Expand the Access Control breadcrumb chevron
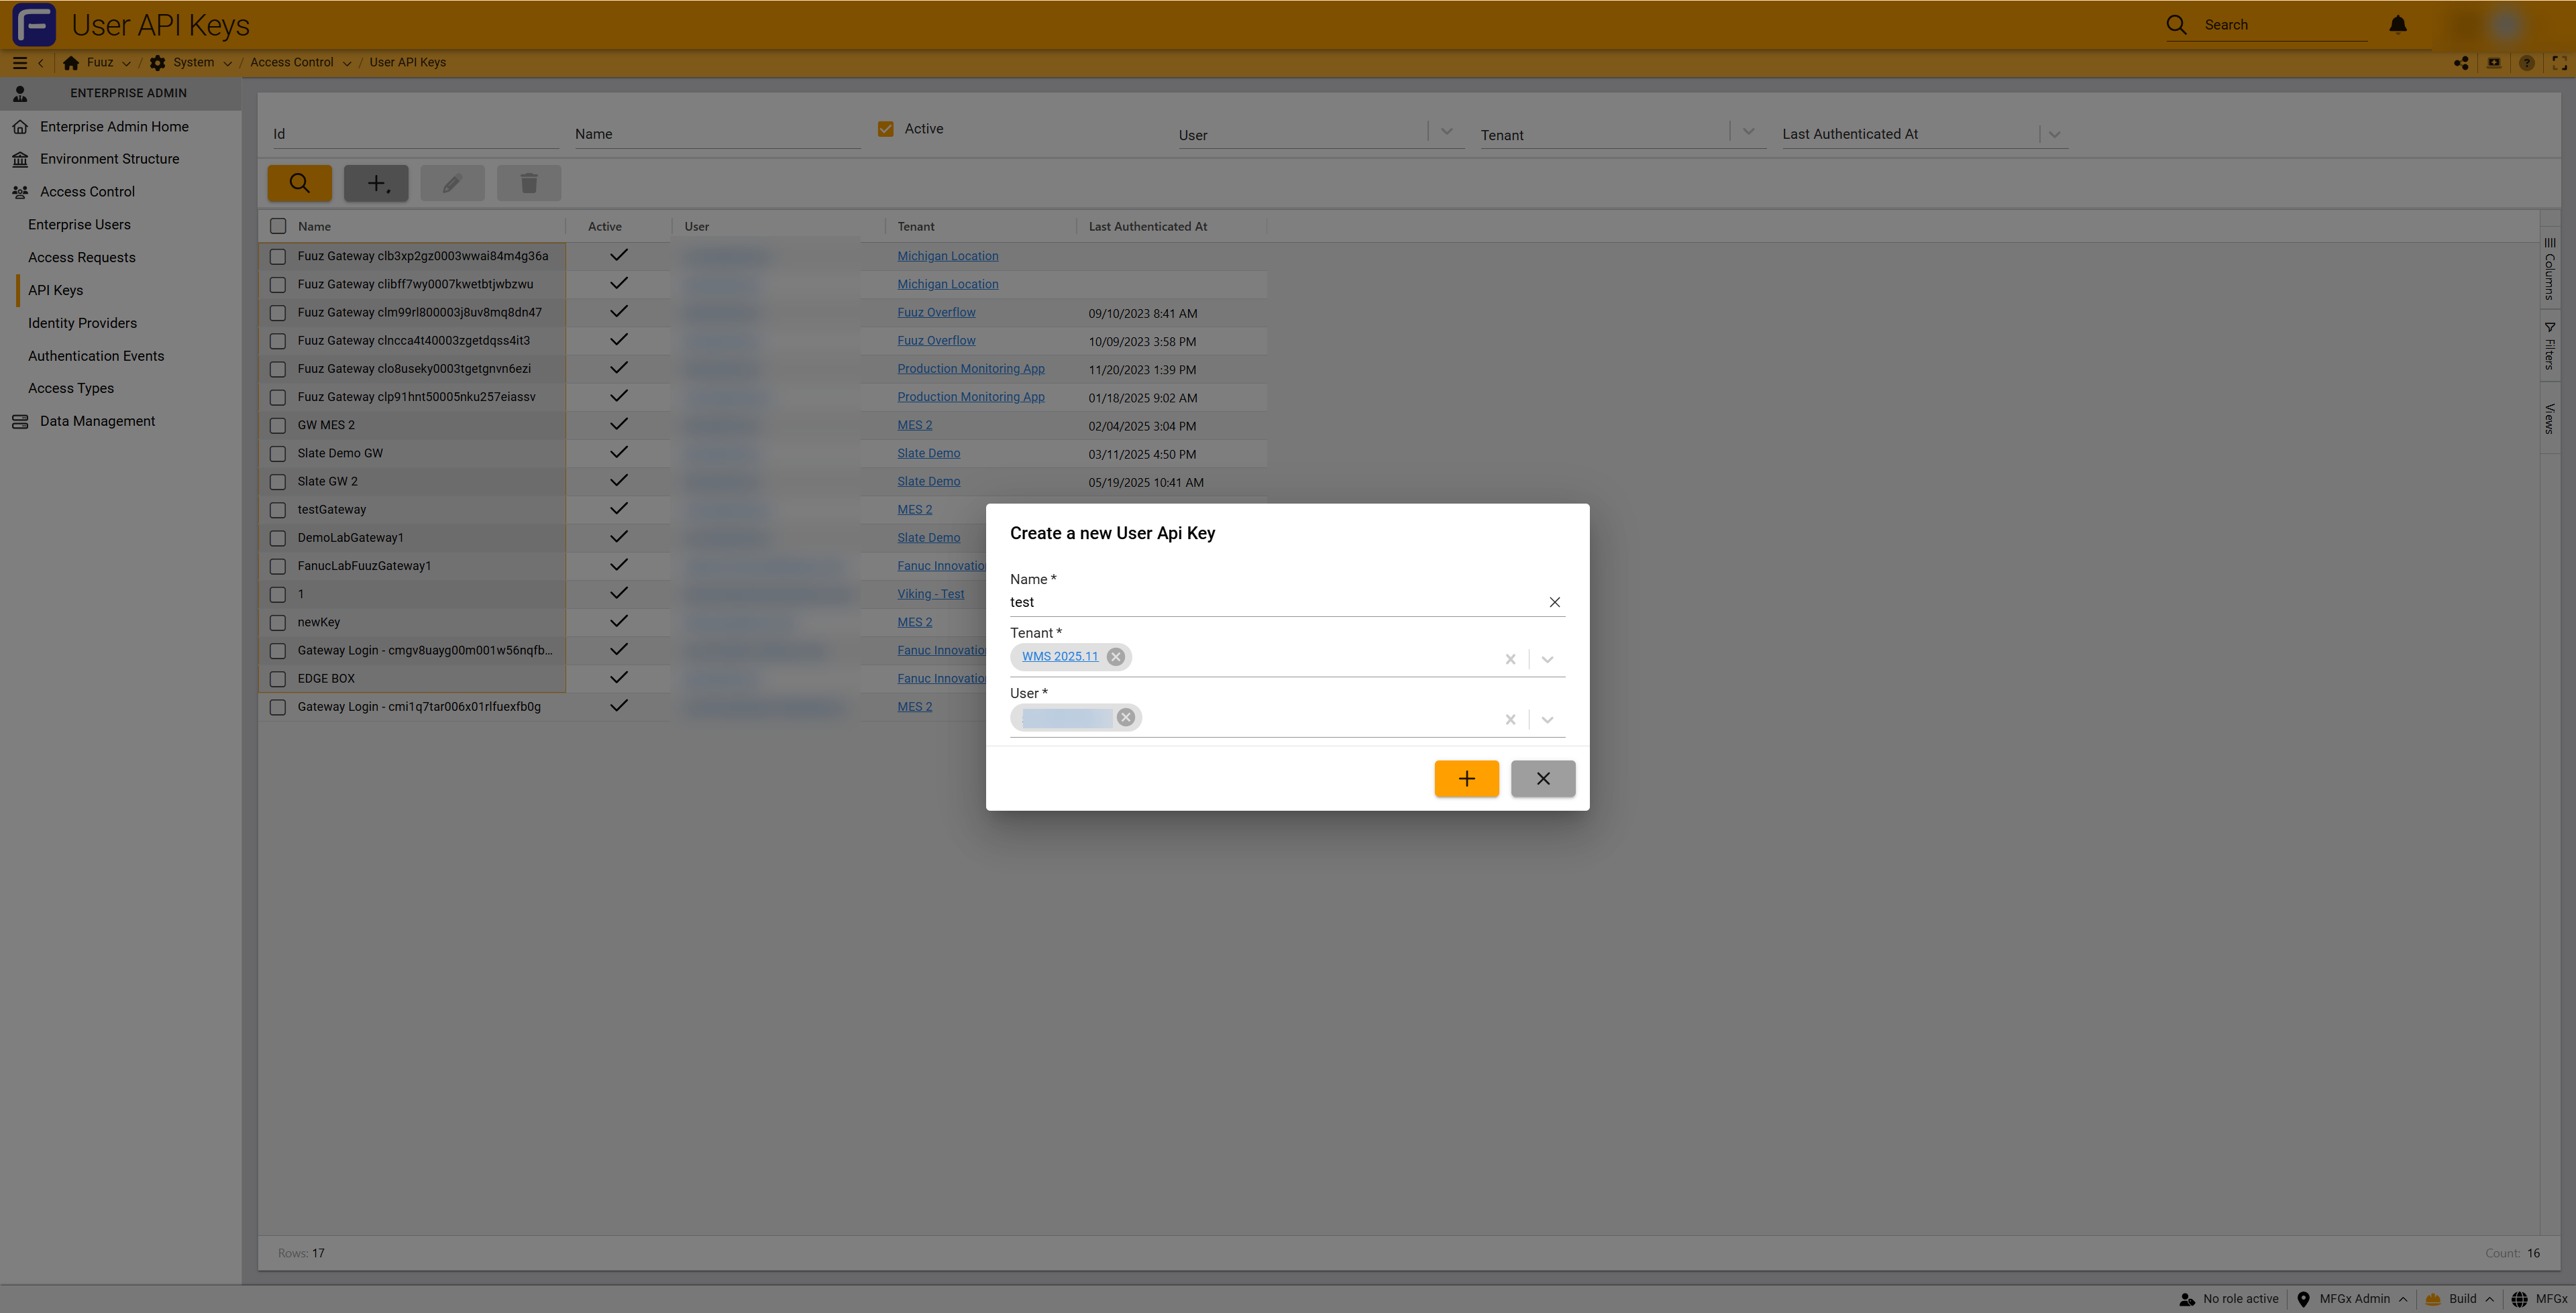 347,63
